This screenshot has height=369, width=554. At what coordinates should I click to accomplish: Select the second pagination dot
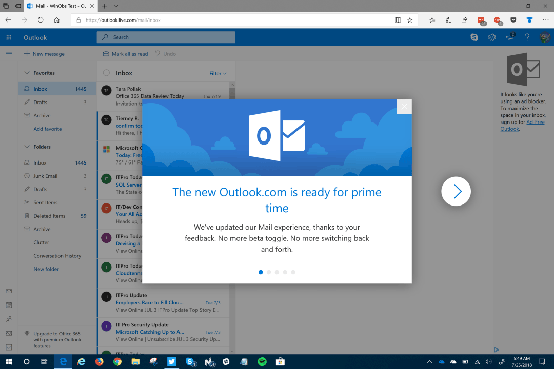pyautogui.click(x=269, y=272)
